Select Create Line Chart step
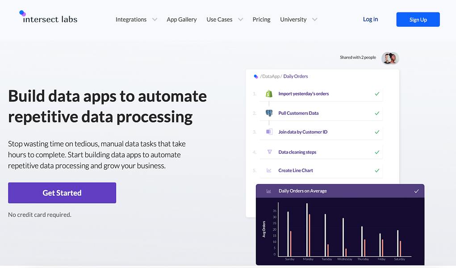This screenshot has height=268, width=456. click(321, 171)
